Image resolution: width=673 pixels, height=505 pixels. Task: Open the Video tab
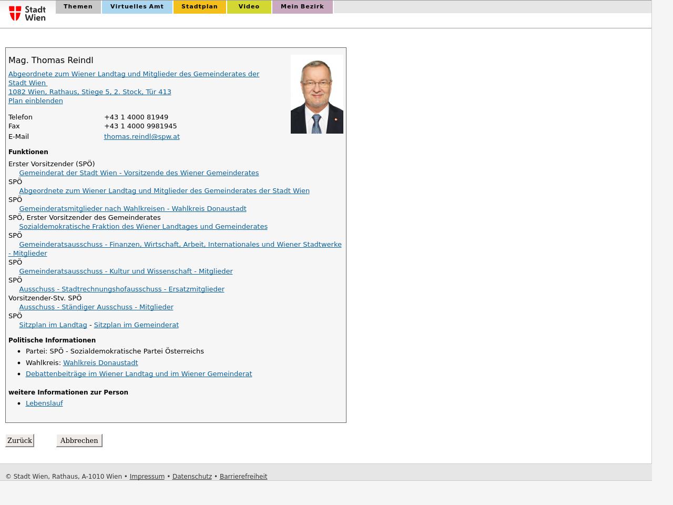[x=249, y=7]
